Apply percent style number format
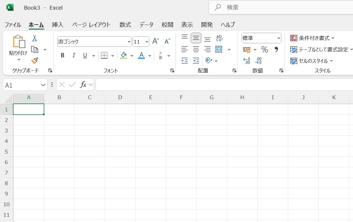353x222 pixels. pos(264,49)
